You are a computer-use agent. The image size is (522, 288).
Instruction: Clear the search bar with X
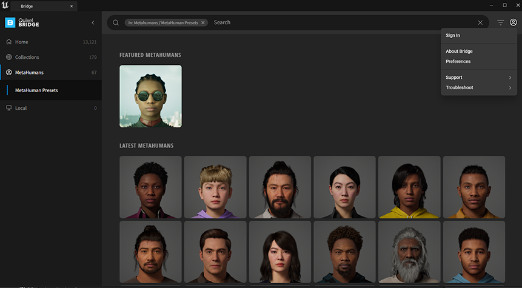[x=480, y=22]
